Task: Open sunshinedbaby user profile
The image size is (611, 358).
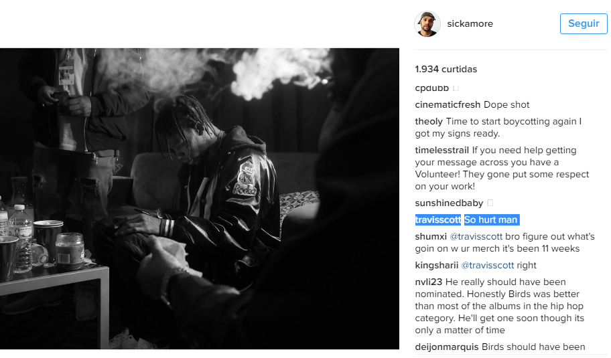Action: (449, 203)
